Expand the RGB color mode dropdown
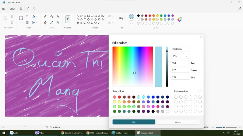Image resolution: width=243 pixels, height=136 pixels. pos(180,56)
